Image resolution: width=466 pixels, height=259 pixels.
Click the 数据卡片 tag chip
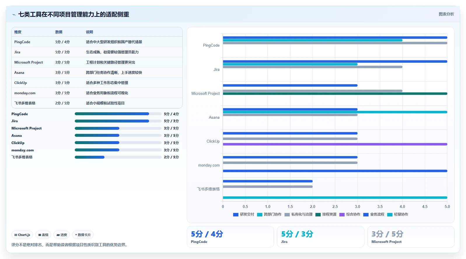pyautogui.click(x=83, y=235)
